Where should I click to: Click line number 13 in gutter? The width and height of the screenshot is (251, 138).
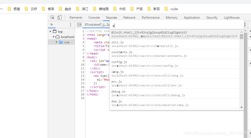pos(82,76)
